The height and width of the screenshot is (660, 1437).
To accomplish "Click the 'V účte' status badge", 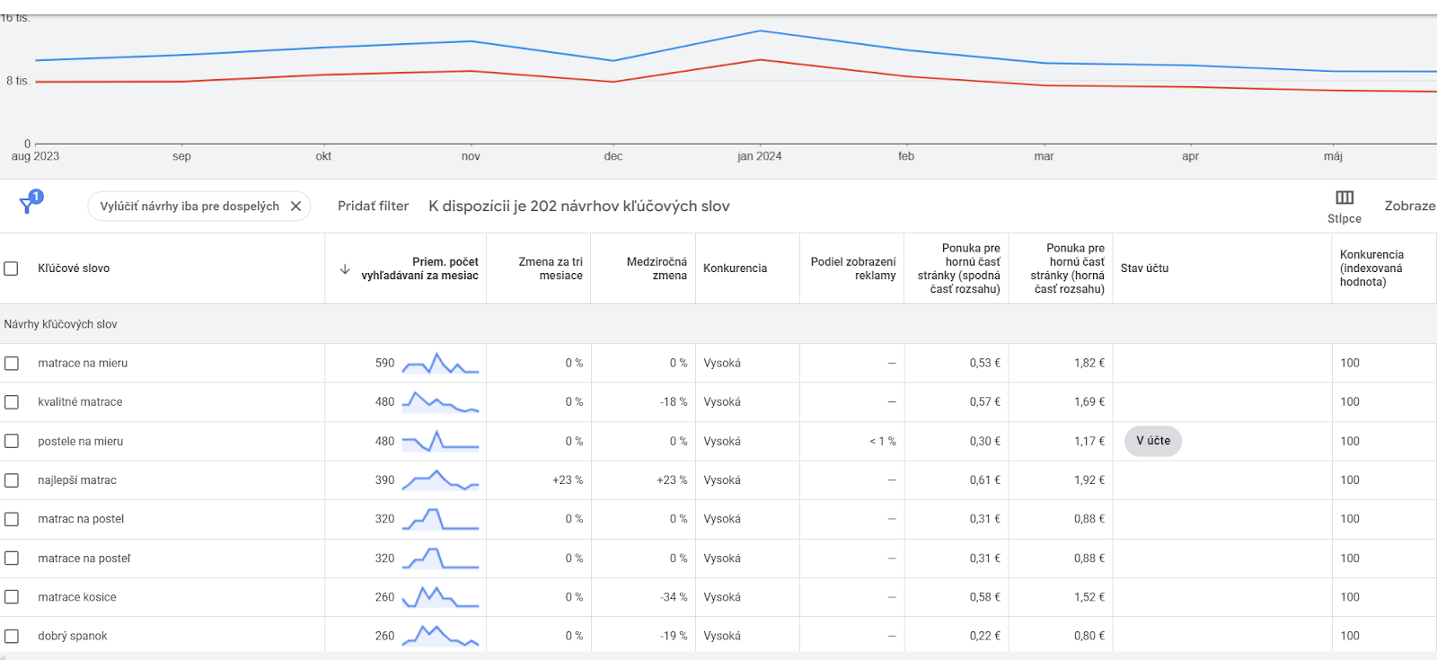I will [x=1153, y=441].
